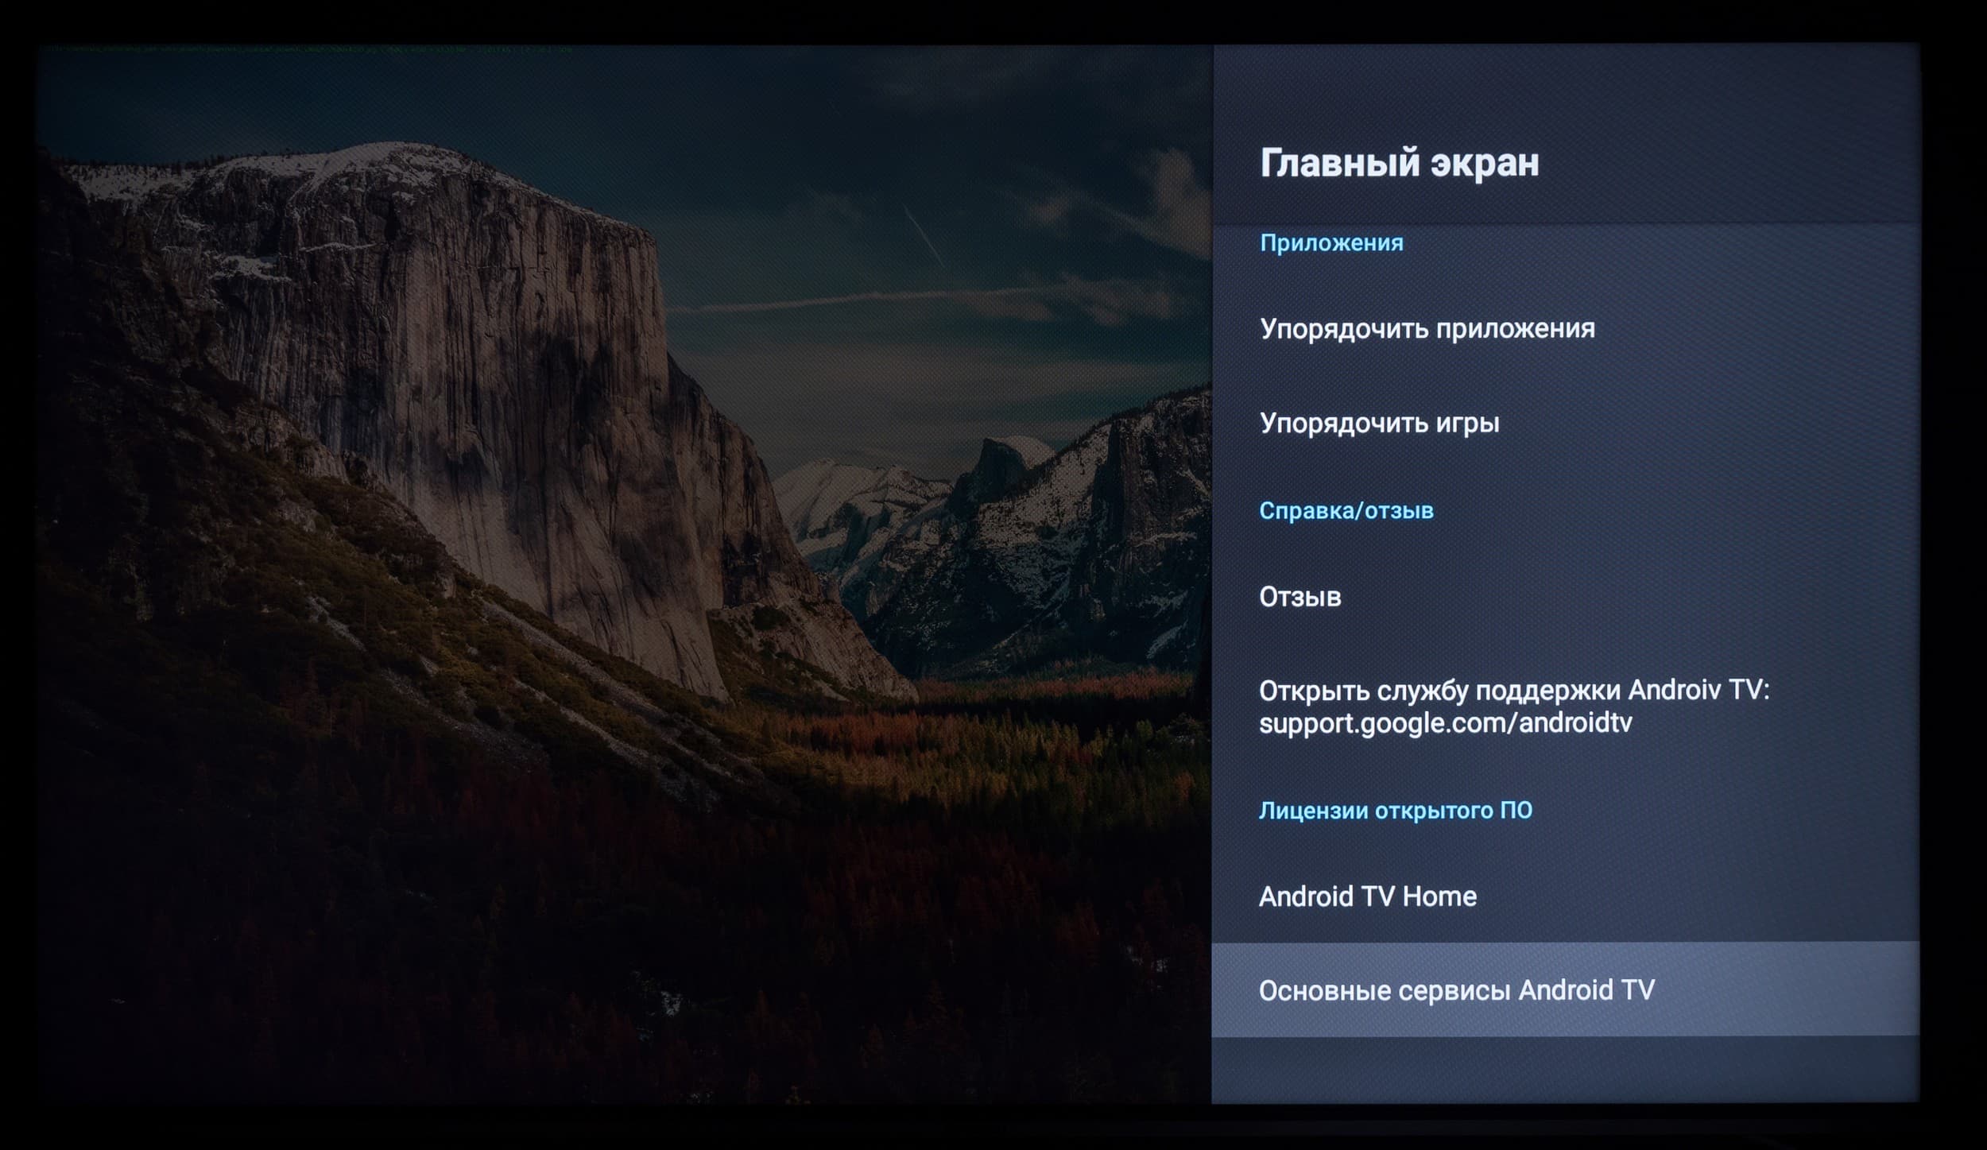Open "Упорядочить приложения" menu item

pos(1427,328)
